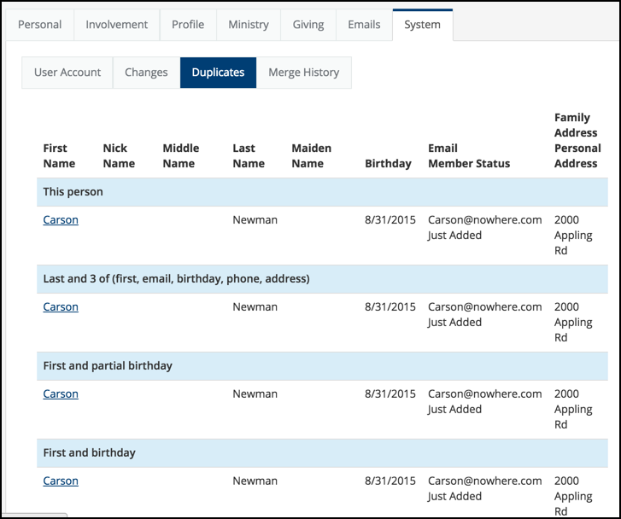
Task: Click Carson link under Last and 3 of section
Action: tap(61, 307)
